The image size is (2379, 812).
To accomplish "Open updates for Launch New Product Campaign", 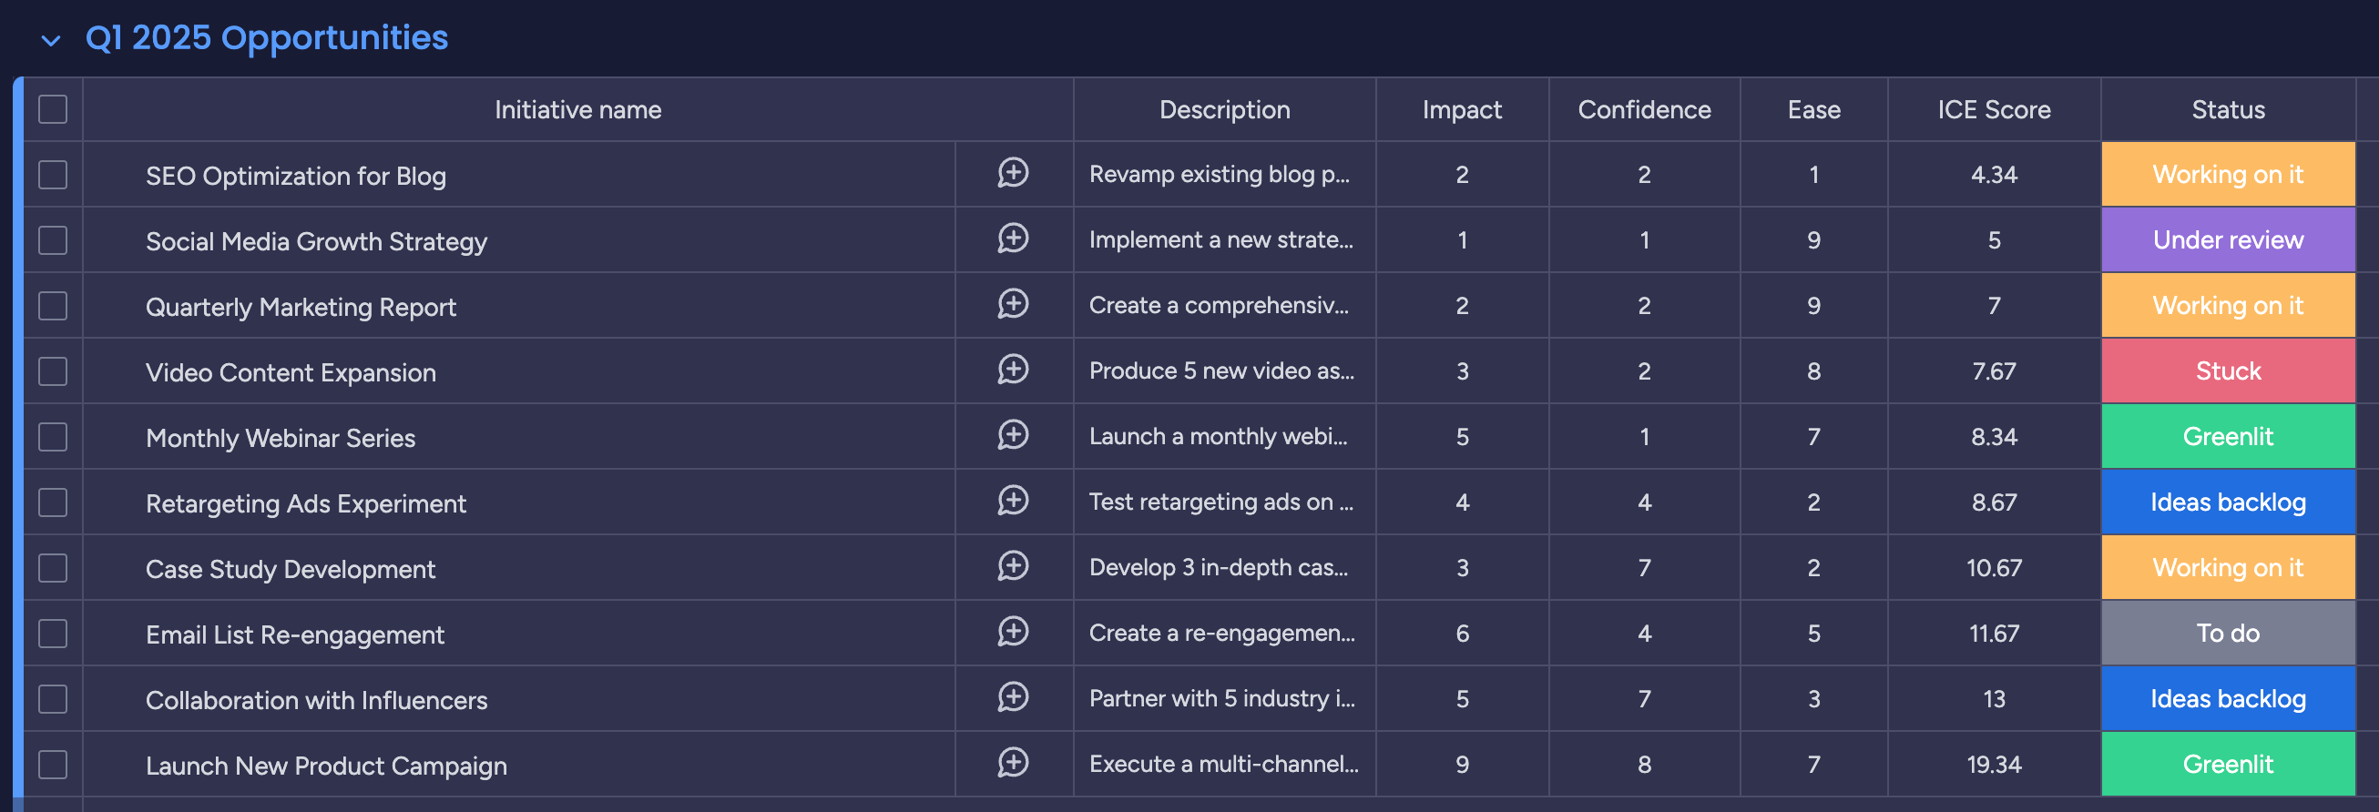I will point(1013,762).
